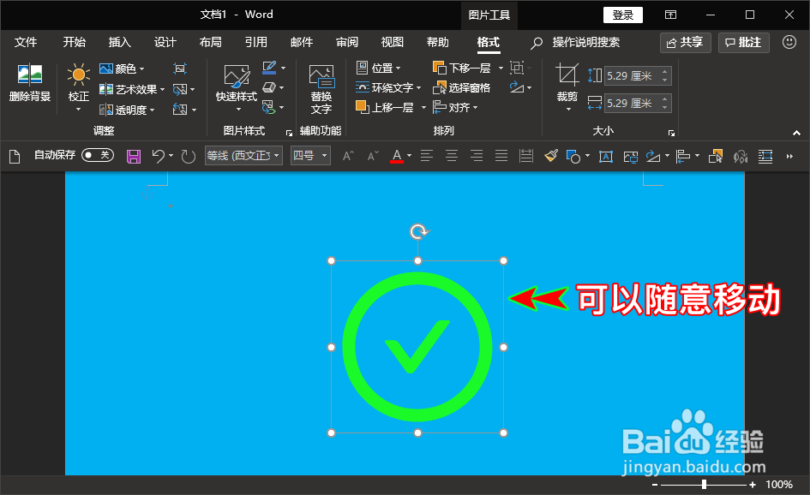Click the red Font Color A button
810x495 pixels.
pos(397,156)
